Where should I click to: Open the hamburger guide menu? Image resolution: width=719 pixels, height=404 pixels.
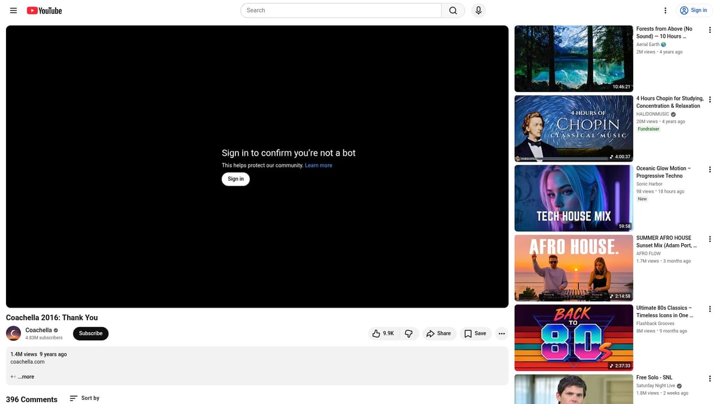point(13,10)
